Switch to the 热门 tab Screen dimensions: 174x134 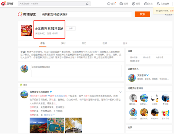[84, 43]
